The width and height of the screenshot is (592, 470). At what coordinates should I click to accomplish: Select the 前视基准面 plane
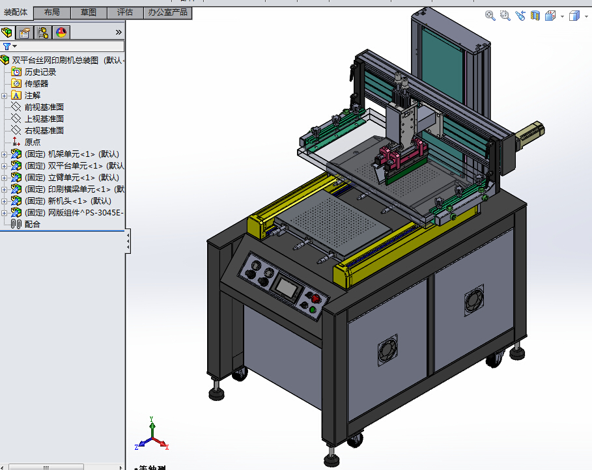point(44,107)
